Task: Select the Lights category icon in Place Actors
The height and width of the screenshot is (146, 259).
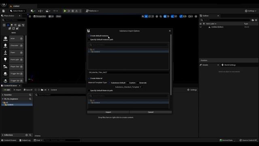Action: [12, 25]
